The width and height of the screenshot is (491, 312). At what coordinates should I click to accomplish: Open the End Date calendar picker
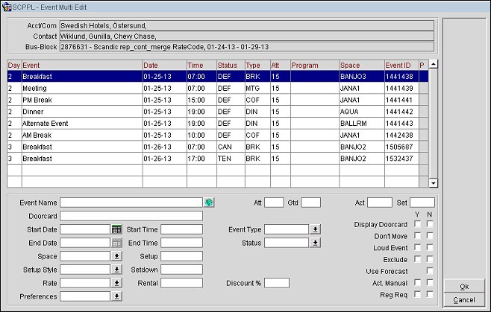point(116,243)
